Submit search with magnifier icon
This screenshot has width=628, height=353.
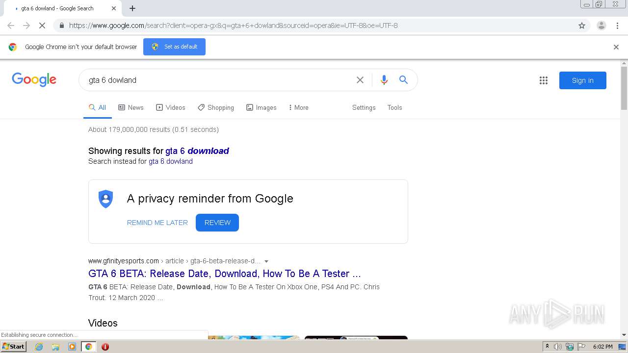pos(403,80)
